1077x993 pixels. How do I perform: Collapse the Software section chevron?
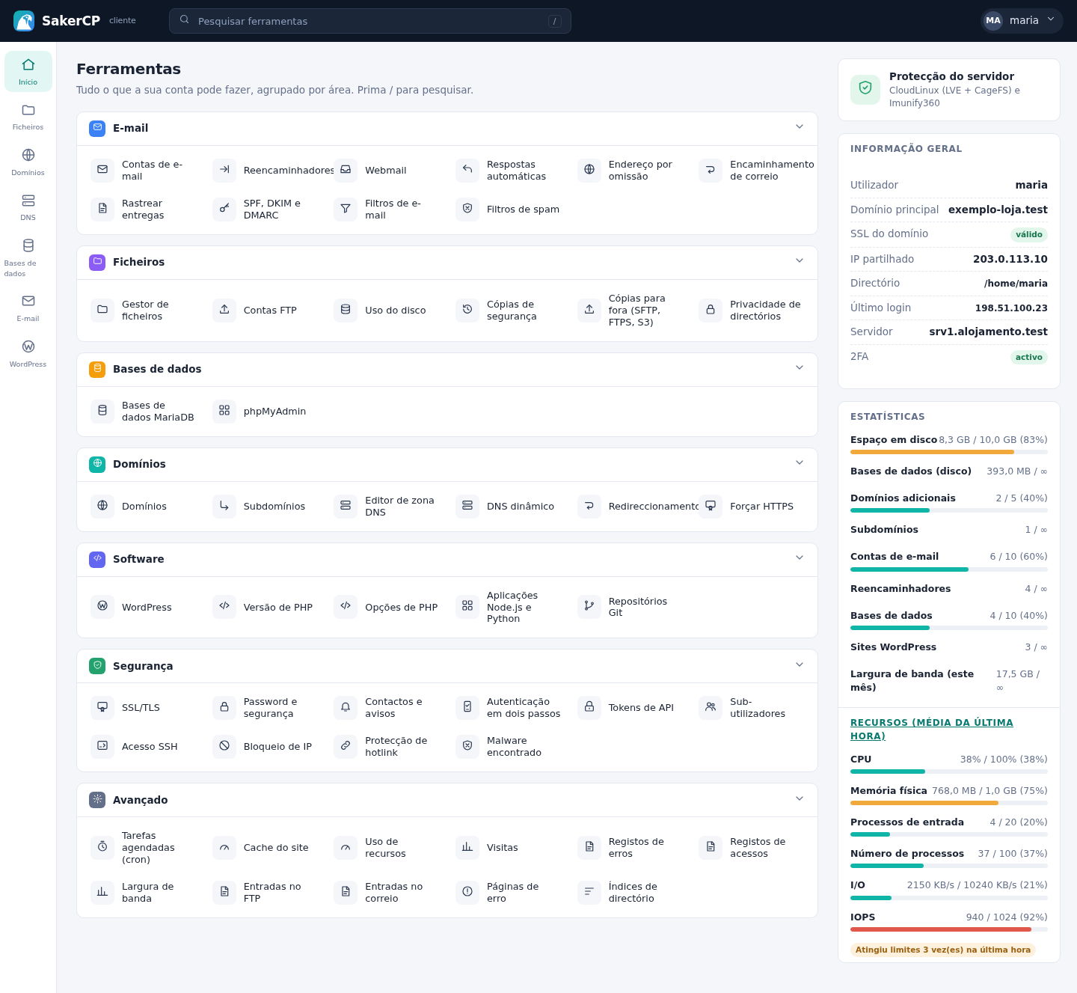(800, 558)
